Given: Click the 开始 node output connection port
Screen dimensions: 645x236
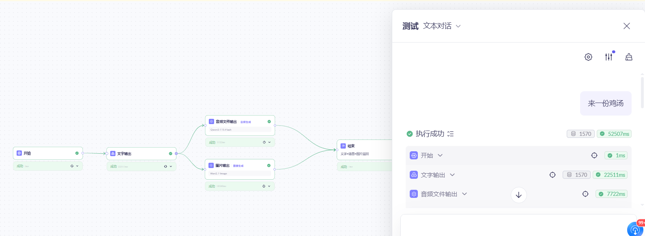Looking at the screenshot, I should pos(83,153).
